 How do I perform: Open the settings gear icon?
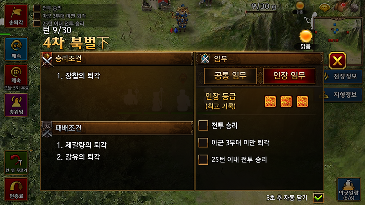[x=354, y=7]
